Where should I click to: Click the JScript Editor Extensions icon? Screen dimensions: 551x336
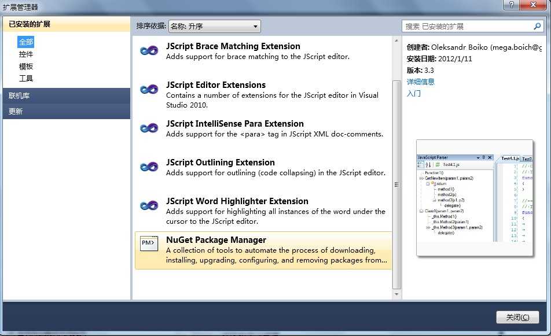click(x=149, y=90)
